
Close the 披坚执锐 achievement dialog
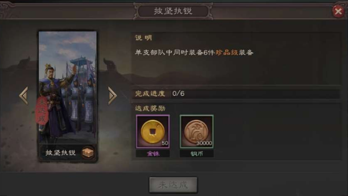[x=338, y=11]
